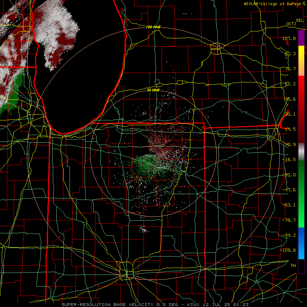The height and width of the screenshot is (307, 307).
Task: Click the -94.2 velocity scale value
Action: [x=289, y=235]
